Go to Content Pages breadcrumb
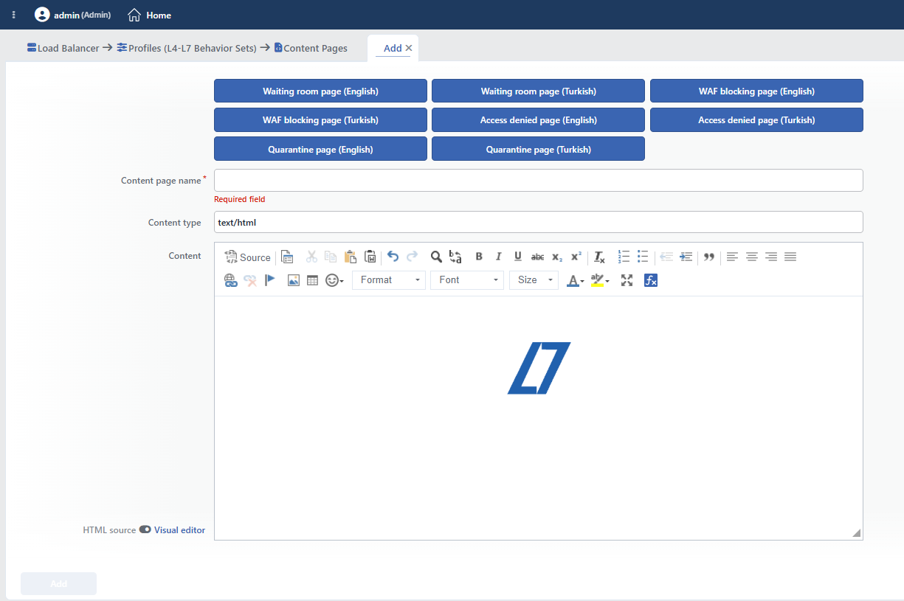 (x=311, y=48)
